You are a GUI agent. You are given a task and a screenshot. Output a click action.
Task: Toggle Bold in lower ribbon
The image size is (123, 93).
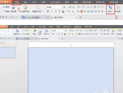(53, 34)
